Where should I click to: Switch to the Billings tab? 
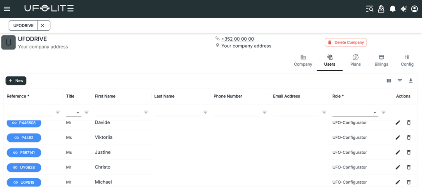click(x=381, y=60)
